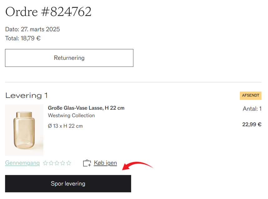
Task: Click the Ordre #824762 heading
Action: tap(48, 12)
